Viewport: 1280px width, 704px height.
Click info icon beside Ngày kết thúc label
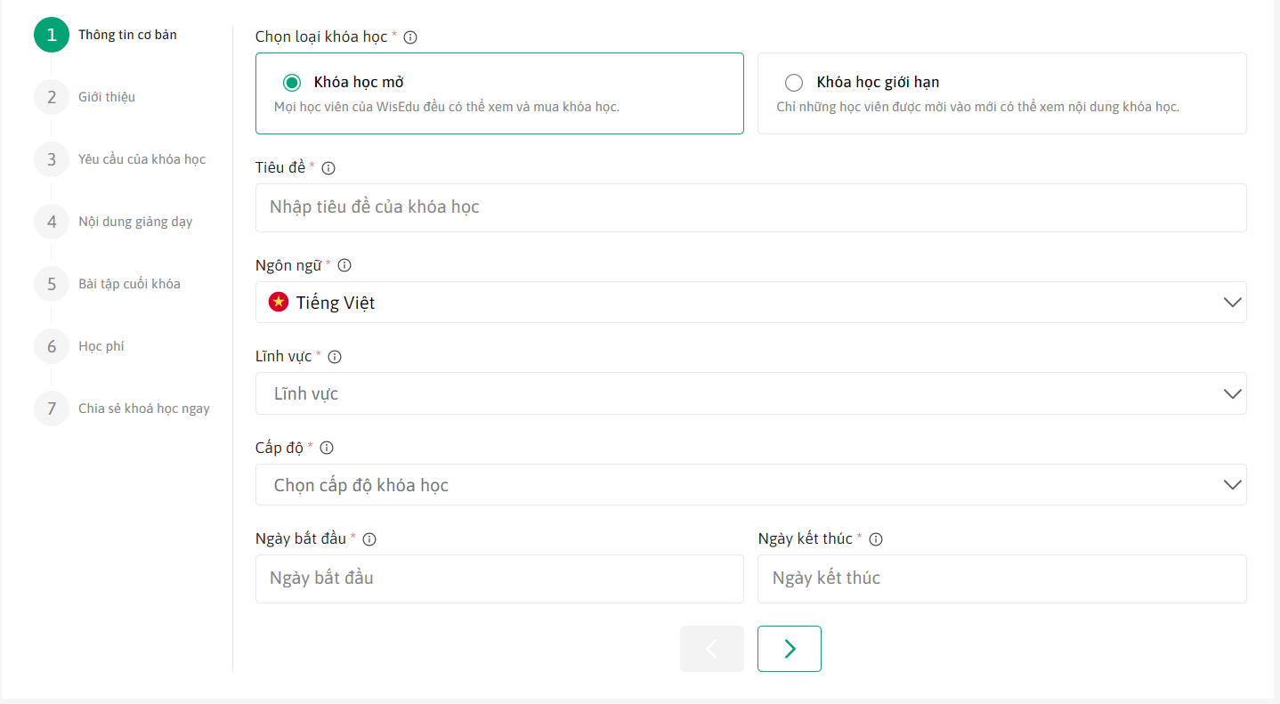(x=876, y=539)
